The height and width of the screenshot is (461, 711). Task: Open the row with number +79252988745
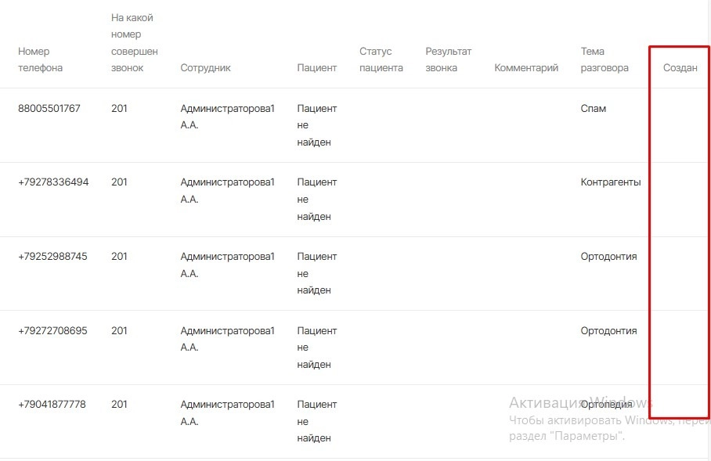tap(52, 257)
